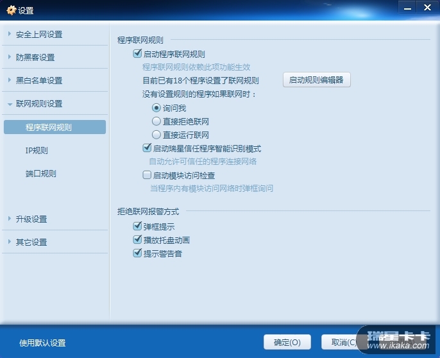Choose 直接运行联网 radio button
Viewport: 440px width, 358px height.
pos(156,135)
